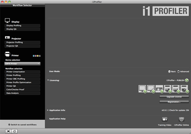The height and width of the screenshot is (134, 191).
Task: Open Display QA workflow
Action: (x=22, y=29)
